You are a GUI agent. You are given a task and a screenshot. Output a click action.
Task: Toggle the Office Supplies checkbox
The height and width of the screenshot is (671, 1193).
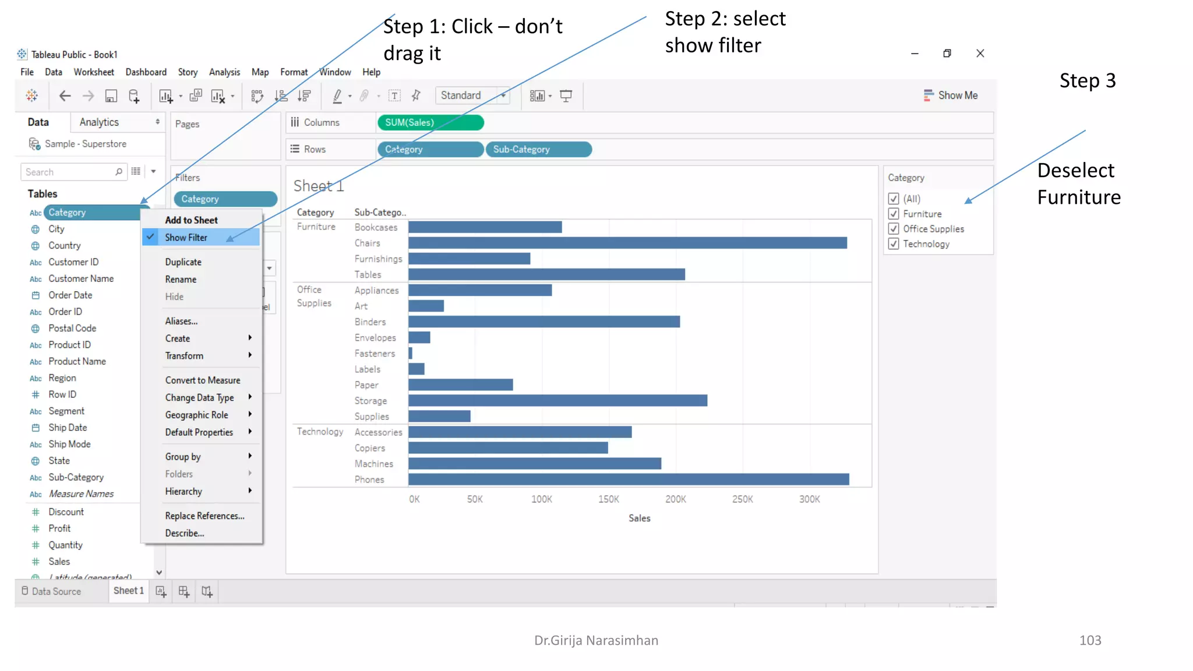click(894, 229)
